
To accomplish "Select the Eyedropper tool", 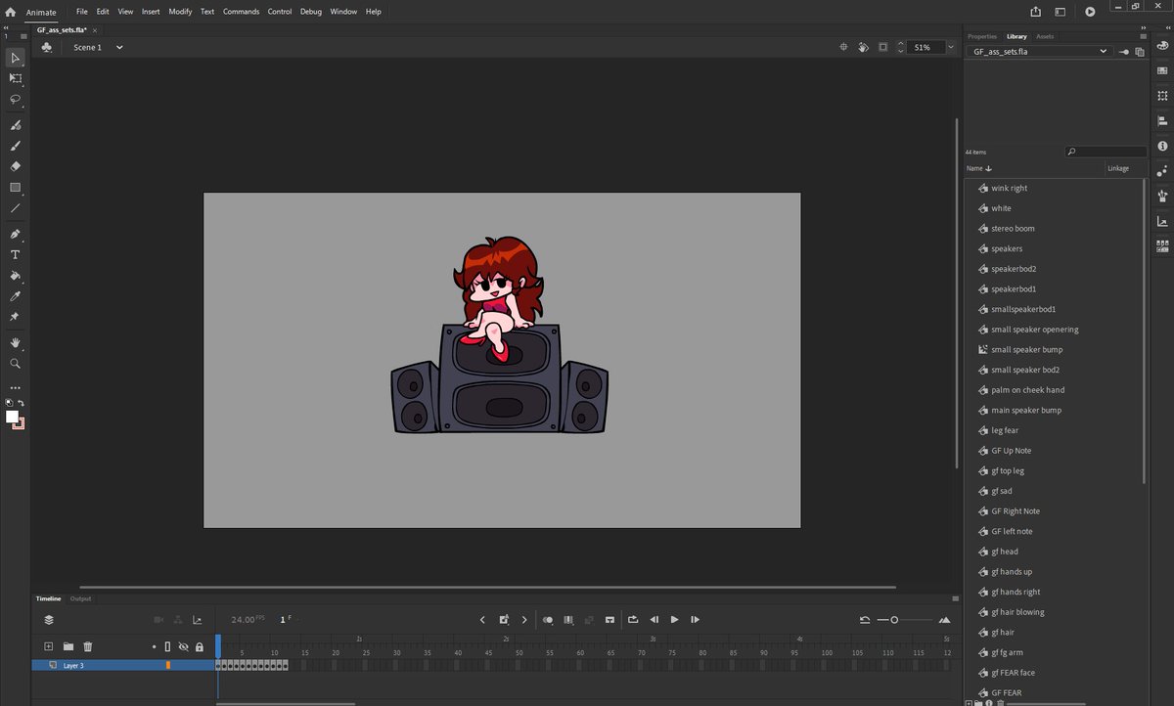I will click(x=15, y=296).
